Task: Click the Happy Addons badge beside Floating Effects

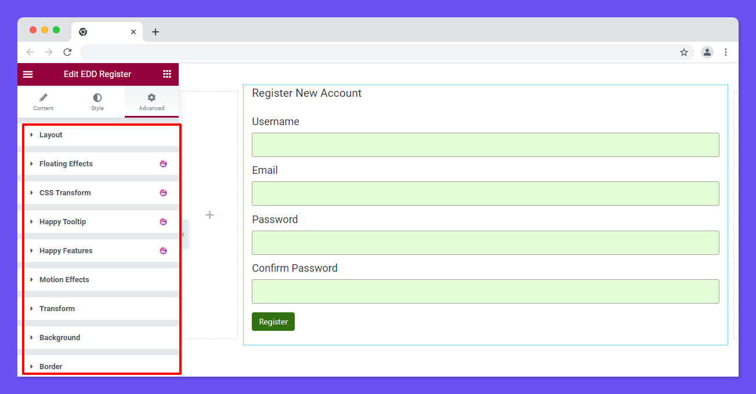Action: click(163, 163)
